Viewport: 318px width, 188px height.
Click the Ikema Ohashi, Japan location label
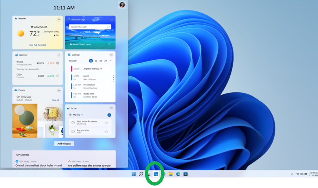point(80,44)
